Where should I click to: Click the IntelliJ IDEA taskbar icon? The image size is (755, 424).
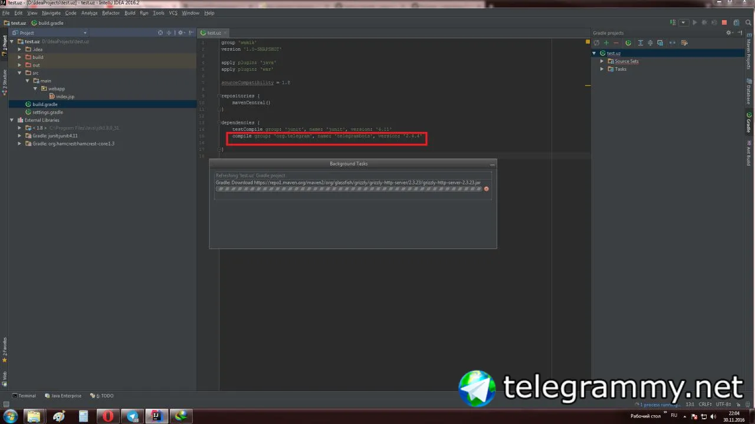pyautogui.click(x=156, y=416)
